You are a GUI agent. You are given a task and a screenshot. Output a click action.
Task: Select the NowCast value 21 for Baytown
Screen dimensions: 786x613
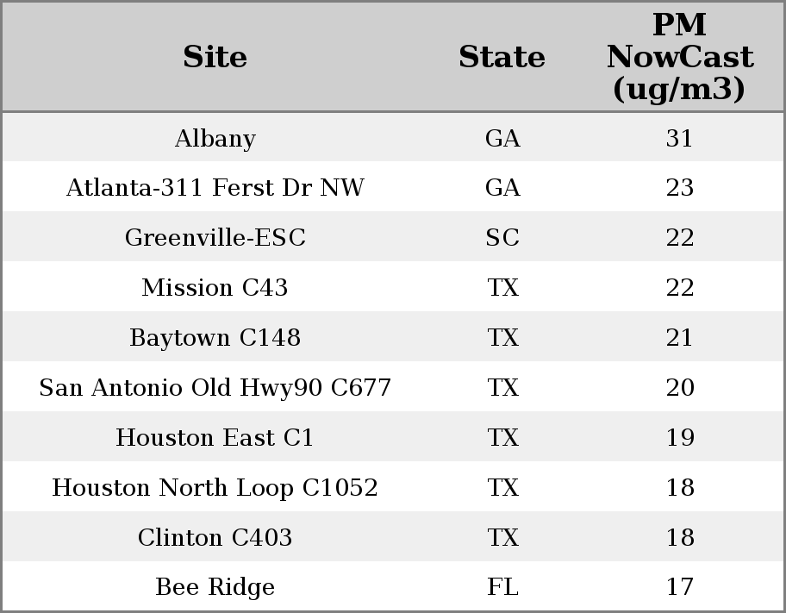click(679, 338)
